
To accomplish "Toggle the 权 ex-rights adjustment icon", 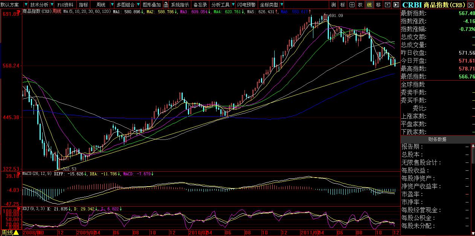I will 360,5.
